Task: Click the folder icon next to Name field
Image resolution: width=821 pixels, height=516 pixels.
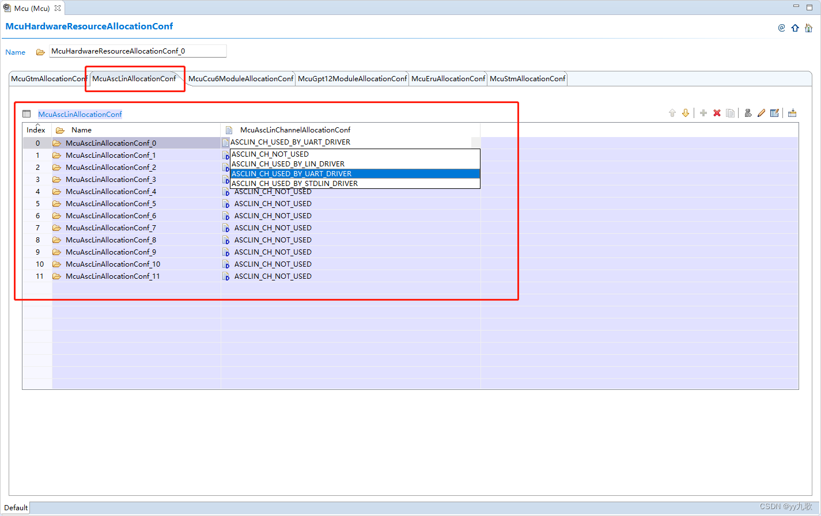Action: [x=40, y=52]
